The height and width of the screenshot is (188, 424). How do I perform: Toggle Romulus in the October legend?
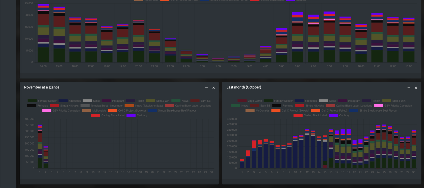tap(283, 106)
